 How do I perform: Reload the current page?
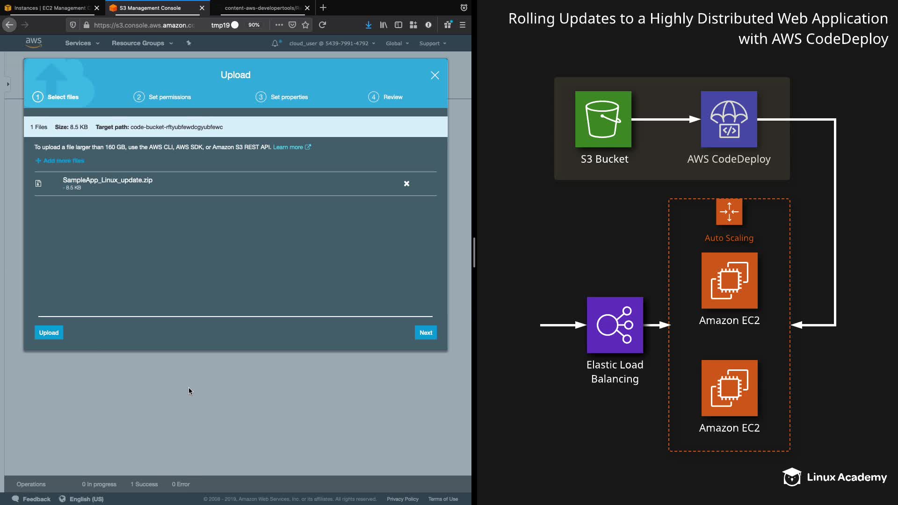[322, 25]
